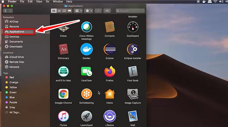Open the group-by arrangement dropdown

tap(78, 11)
